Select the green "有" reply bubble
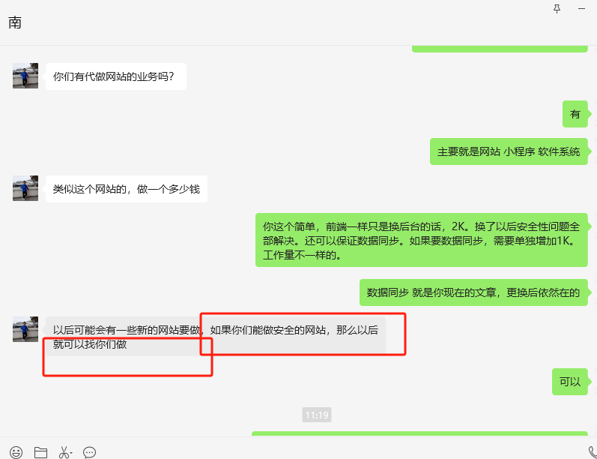The image size is (597, 459). click(575, 114)
